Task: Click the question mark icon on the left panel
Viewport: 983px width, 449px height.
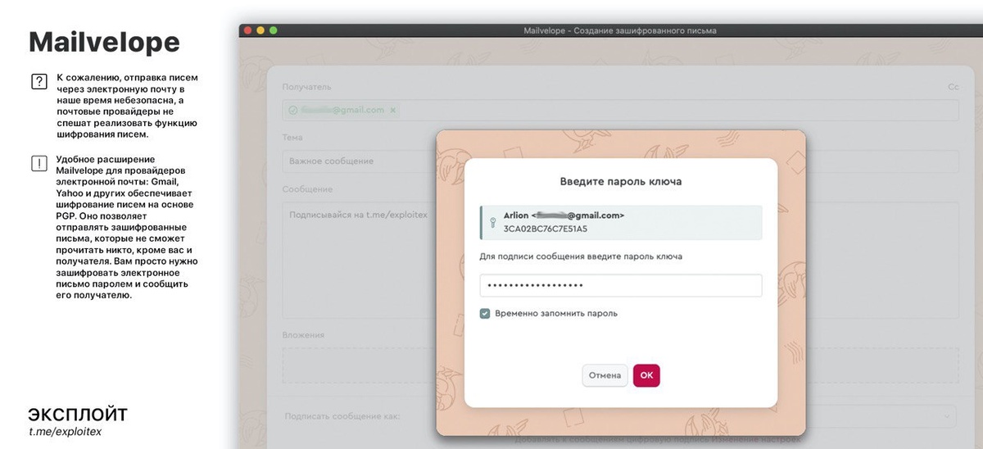Action: 39,82
